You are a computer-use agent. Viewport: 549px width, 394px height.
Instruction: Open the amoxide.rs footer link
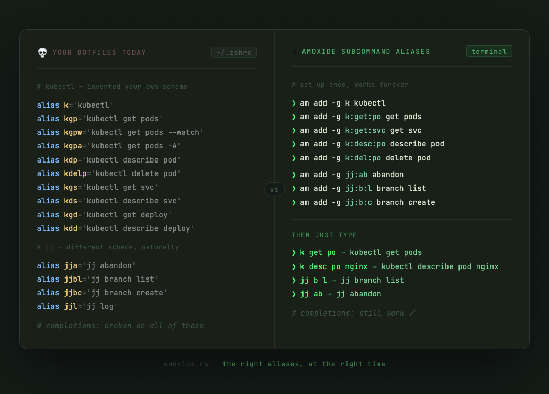point(186,364)
